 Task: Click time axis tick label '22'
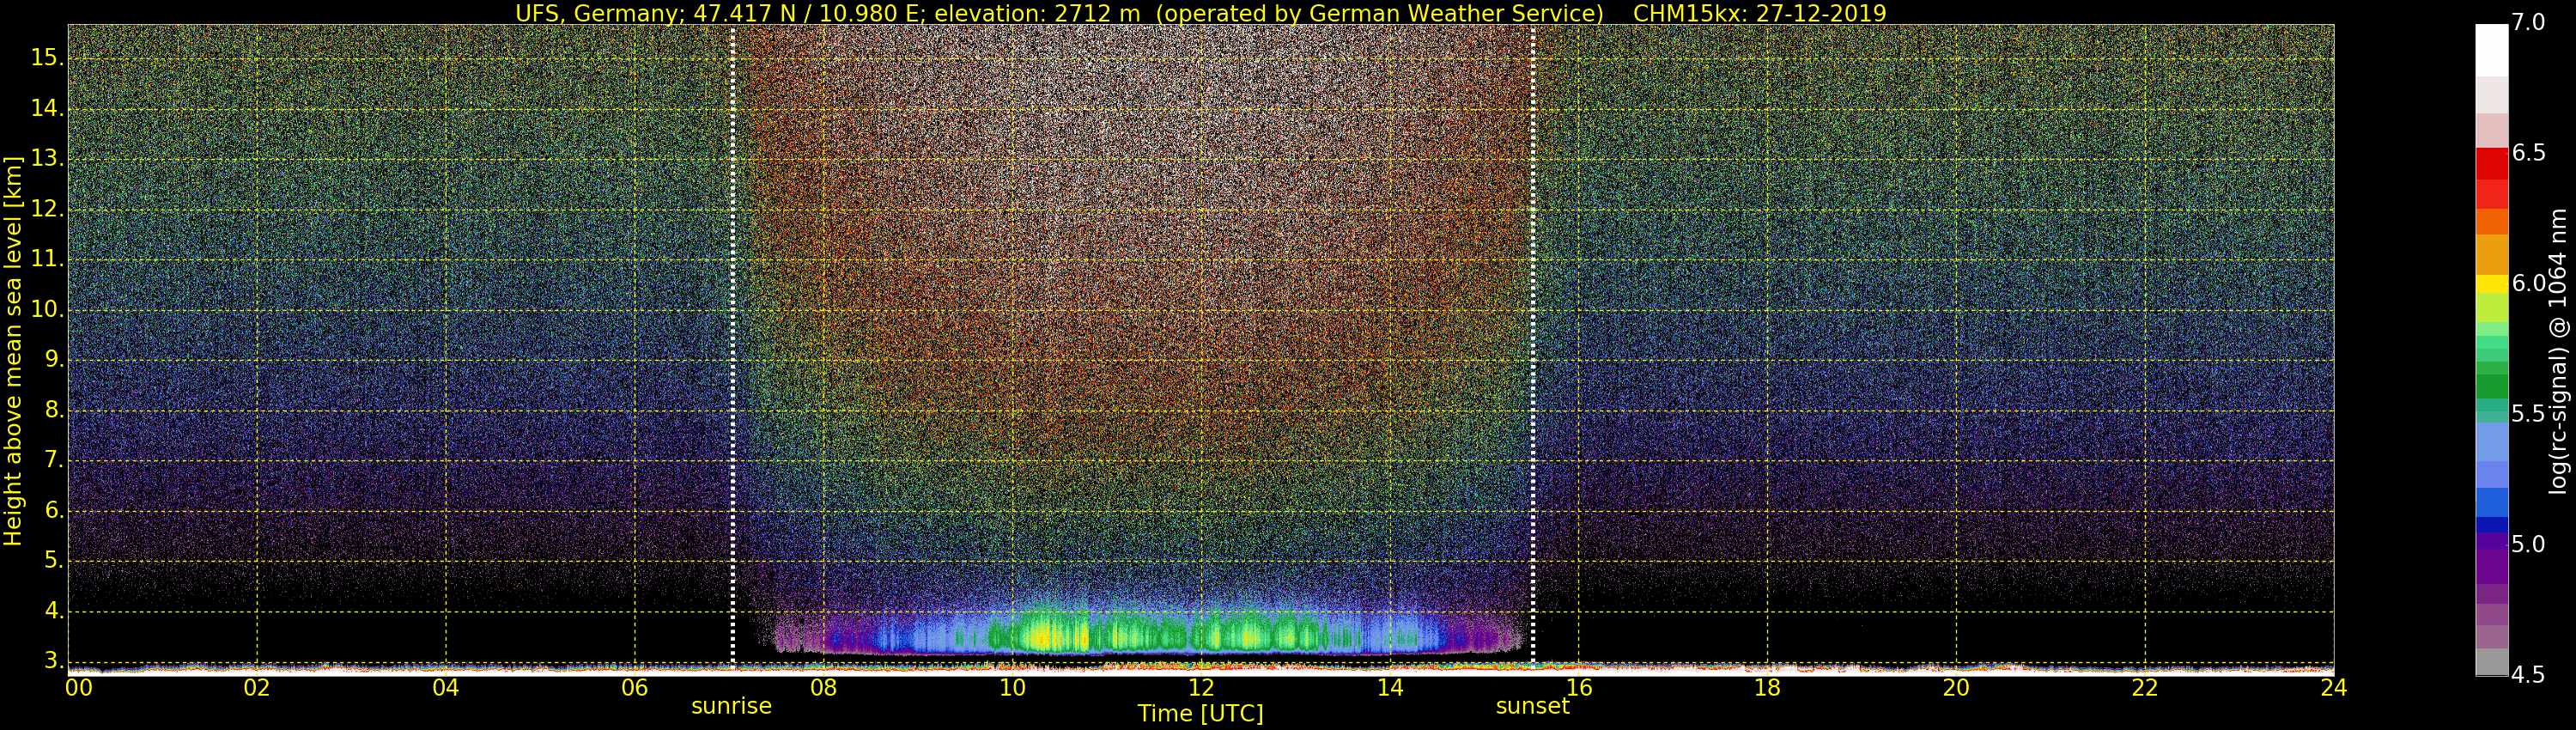(x=2145, y=688)
